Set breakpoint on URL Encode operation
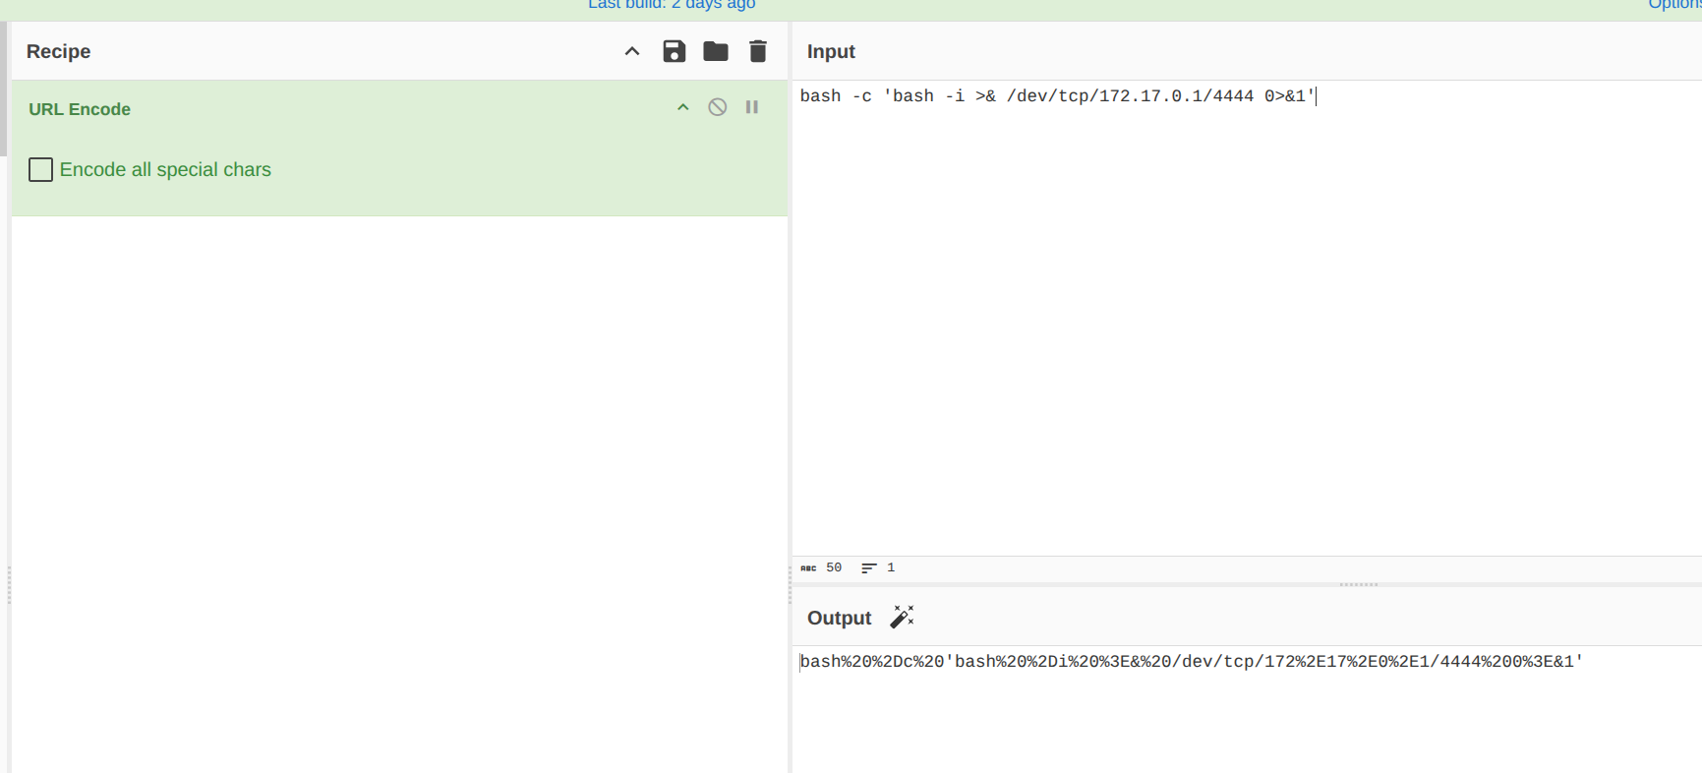1702x773 pixels. tap(752, 107)
